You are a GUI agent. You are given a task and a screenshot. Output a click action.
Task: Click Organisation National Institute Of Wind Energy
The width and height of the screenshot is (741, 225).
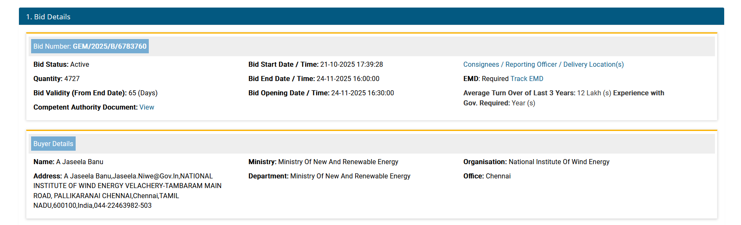point(559,162)
